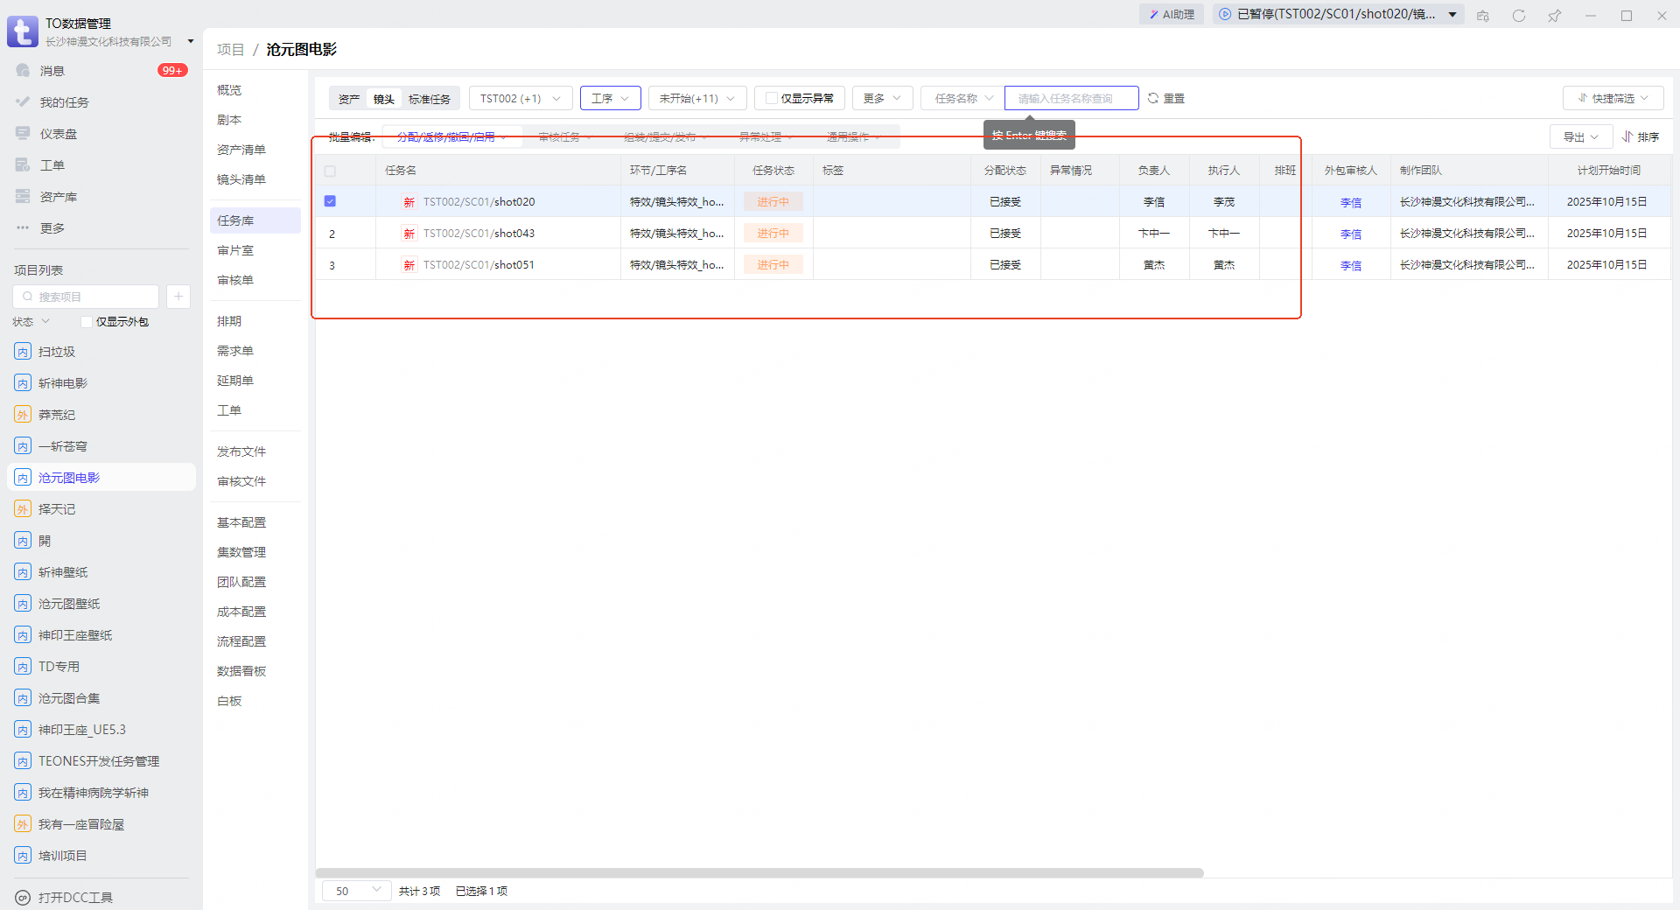Open the 导出 export dropdown
Screen dimensions: 1680x910
pyautogui.click(x=1580, y=136)
